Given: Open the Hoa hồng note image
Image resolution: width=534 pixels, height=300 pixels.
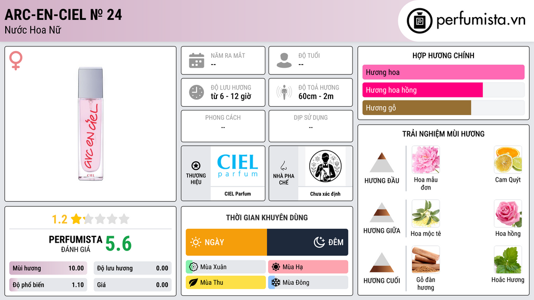Looking at the screenshot, I should point(508,214).
